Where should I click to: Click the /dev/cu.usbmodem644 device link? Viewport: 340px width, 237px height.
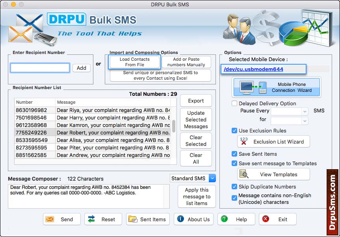point(253,69)
